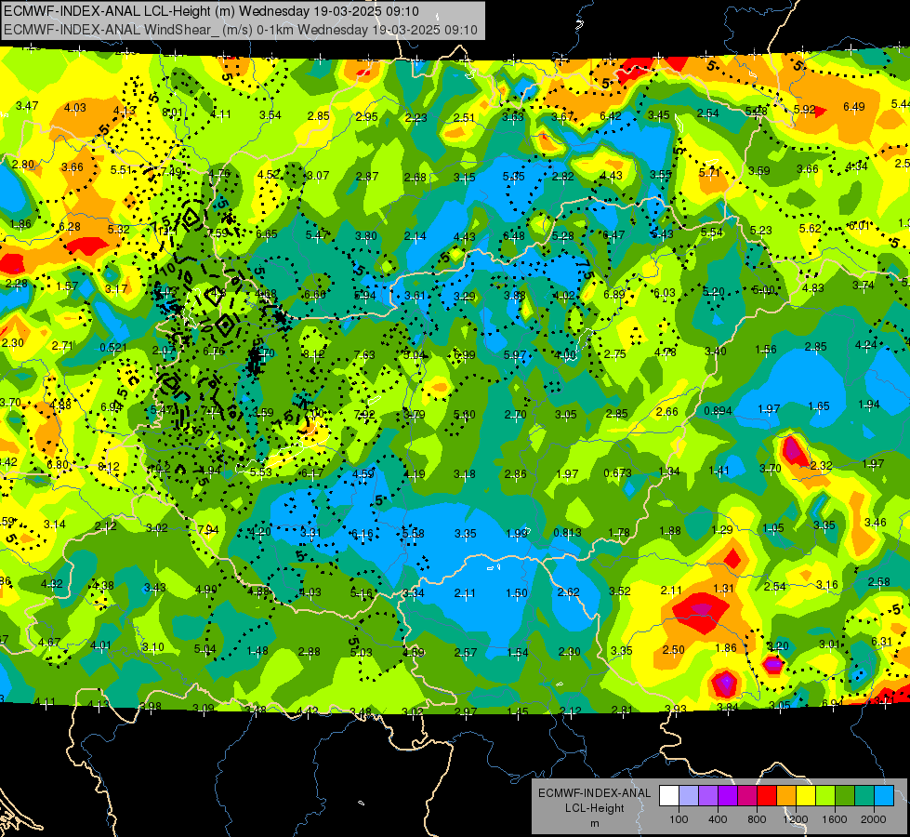Click wind shear value 3.47
Image resolution: width=910 pixels, height=837 pixels.
click(x=27, y=106)
